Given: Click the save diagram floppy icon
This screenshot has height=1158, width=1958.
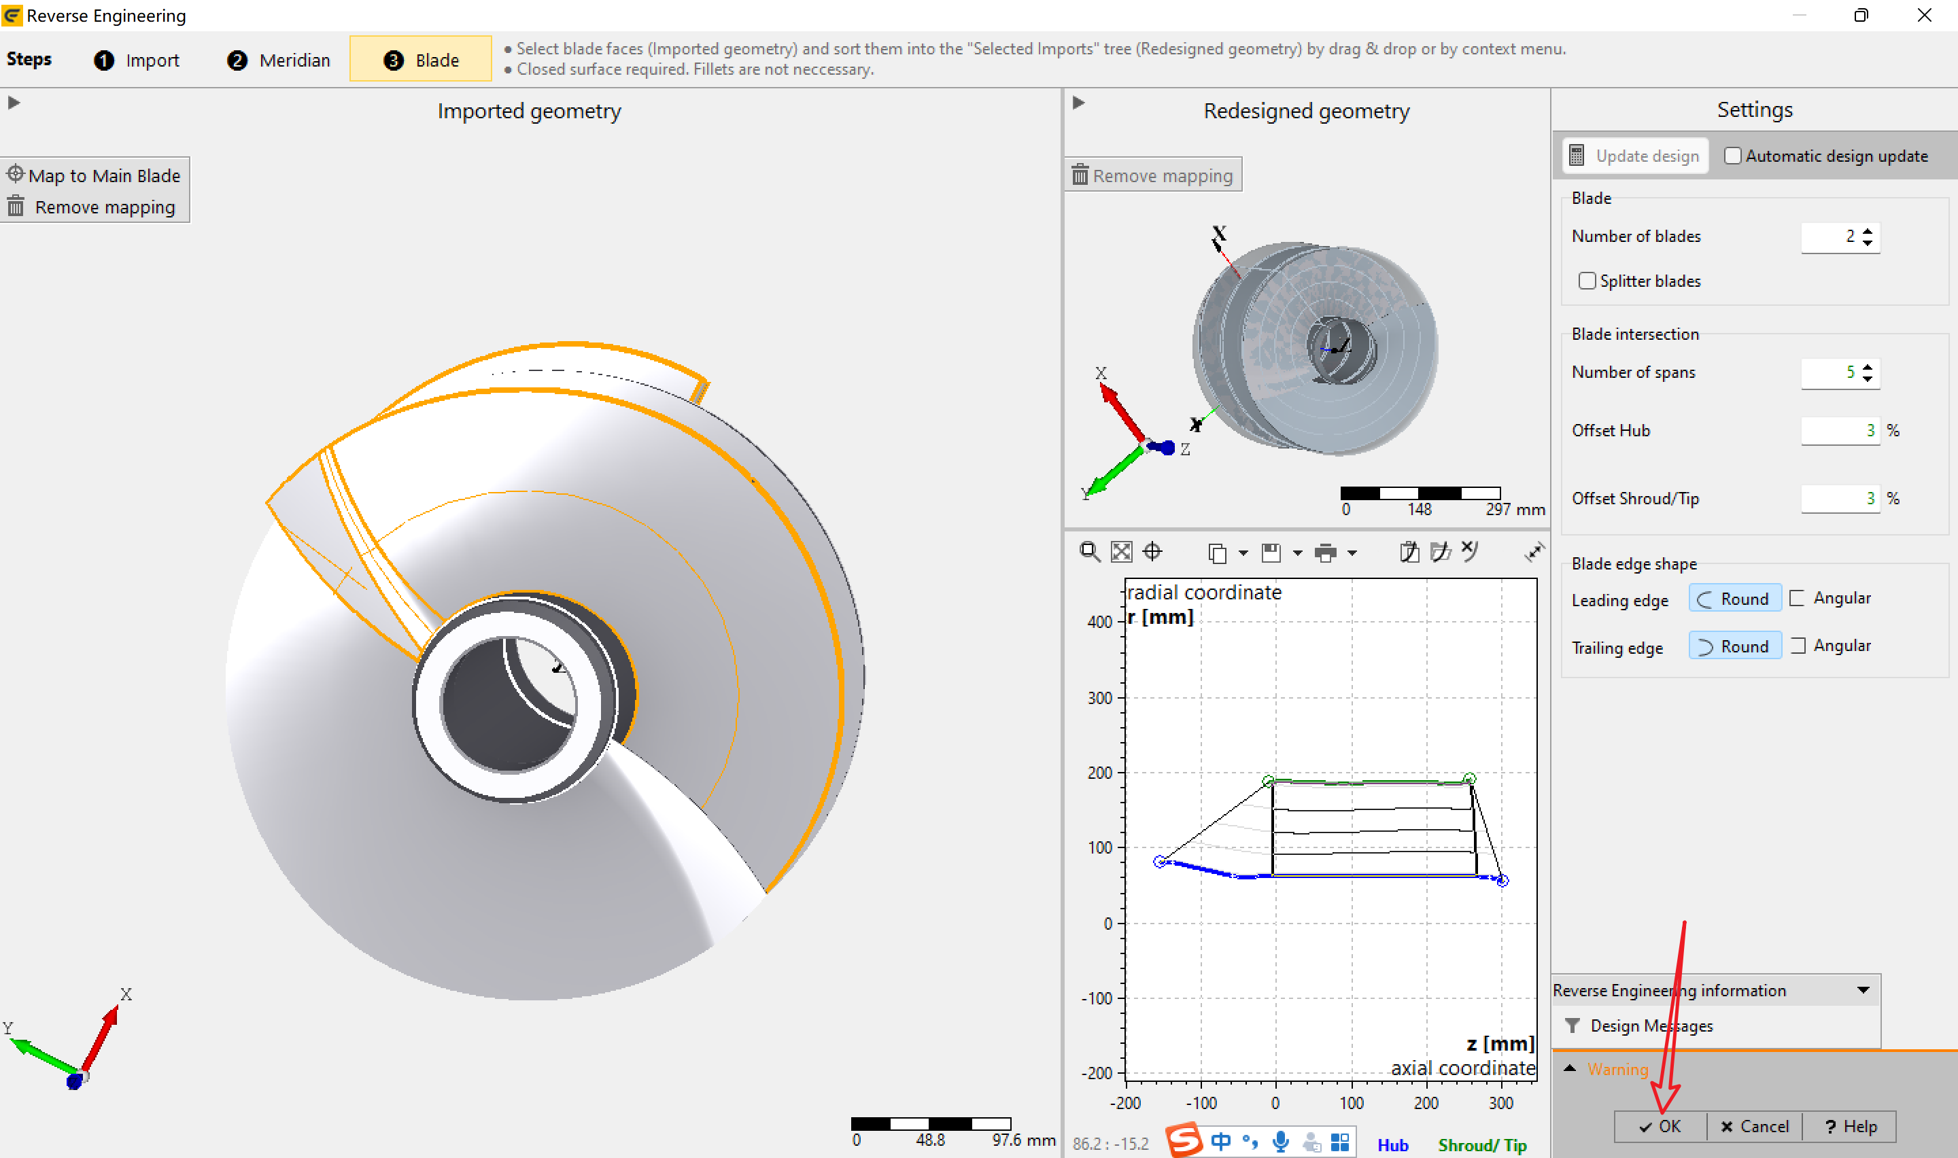Looking at the screenshot, I should (1271, 553).
